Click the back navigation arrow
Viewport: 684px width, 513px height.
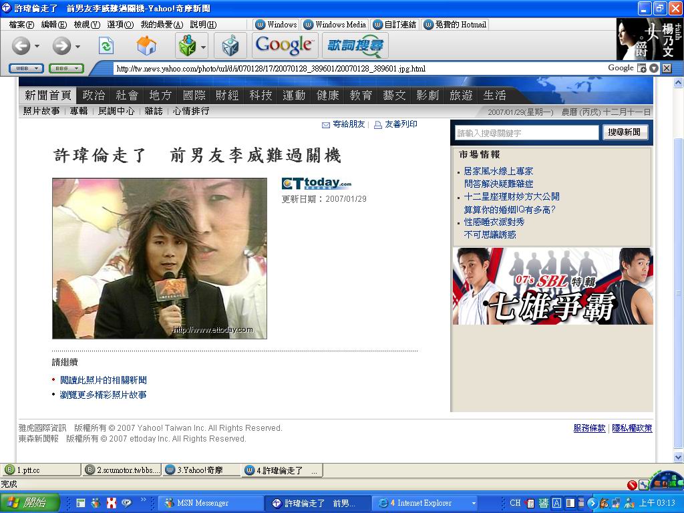[x=22, y=47]
